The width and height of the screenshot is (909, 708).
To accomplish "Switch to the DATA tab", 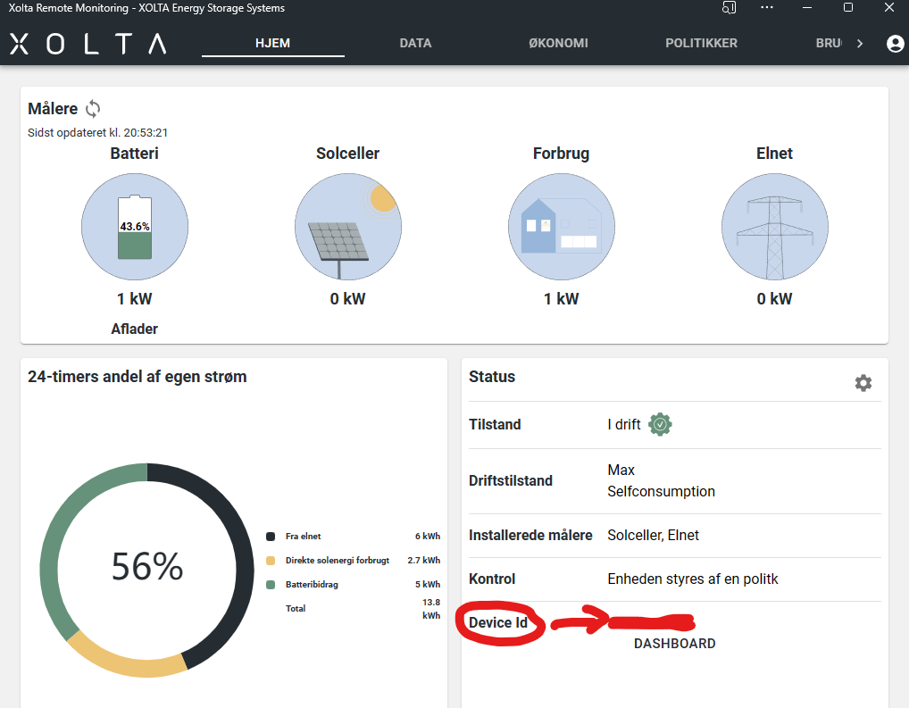I will [x=415, y=43].
